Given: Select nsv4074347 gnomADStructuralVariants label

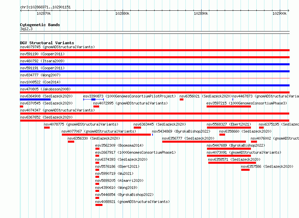Looking at the screenshot, I should click(x=57, y=110).
